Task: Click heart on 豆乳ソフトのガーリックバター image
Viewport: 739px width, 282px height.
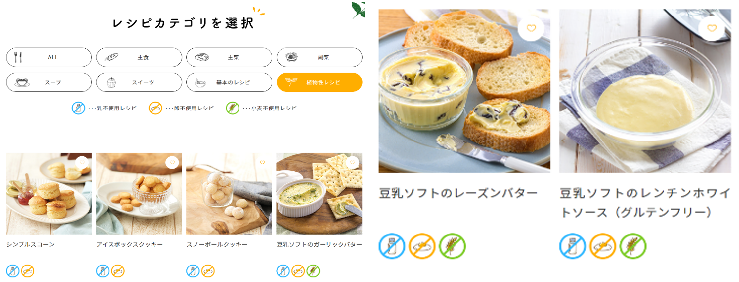Action: point(353,162)
